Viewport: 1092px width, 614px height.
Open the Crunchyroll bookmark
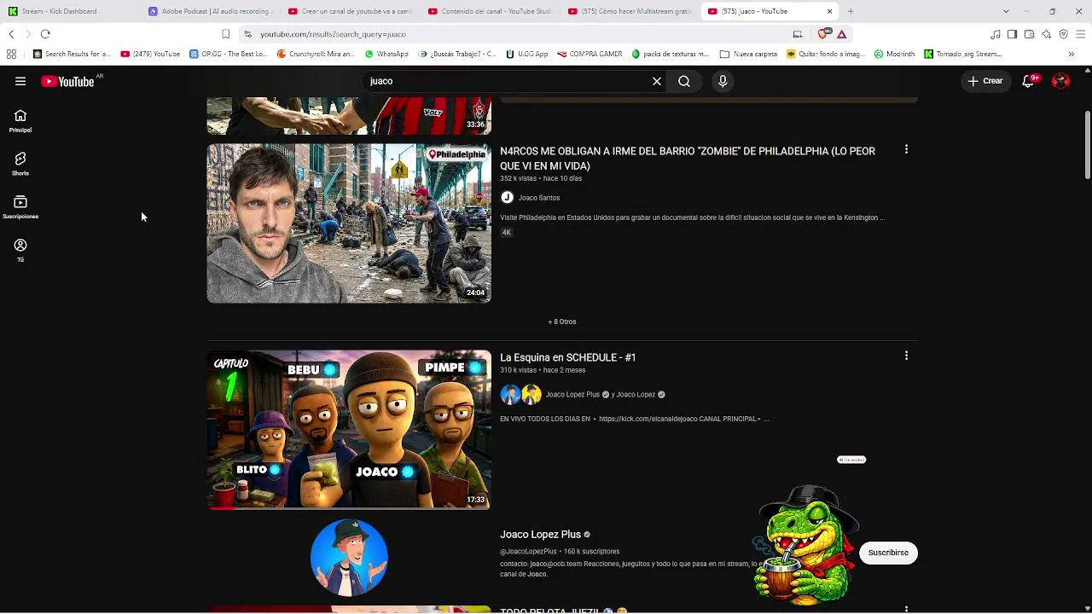pos(317,54)
